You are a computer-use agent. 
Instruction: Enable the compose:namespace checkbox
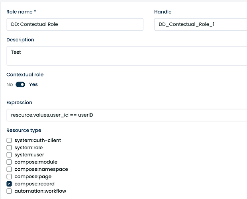click(9, 169)
